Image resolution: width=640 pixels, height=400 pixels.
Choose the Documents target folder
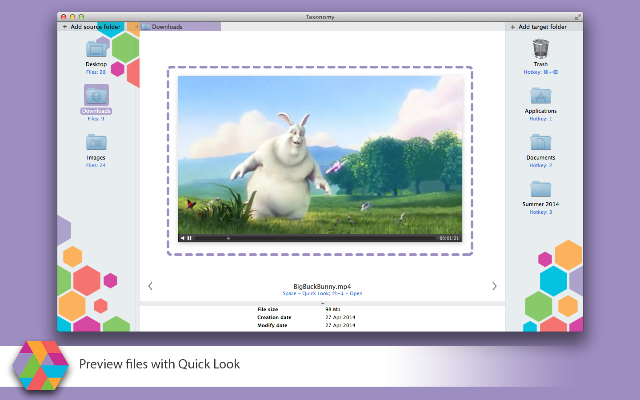540,143
